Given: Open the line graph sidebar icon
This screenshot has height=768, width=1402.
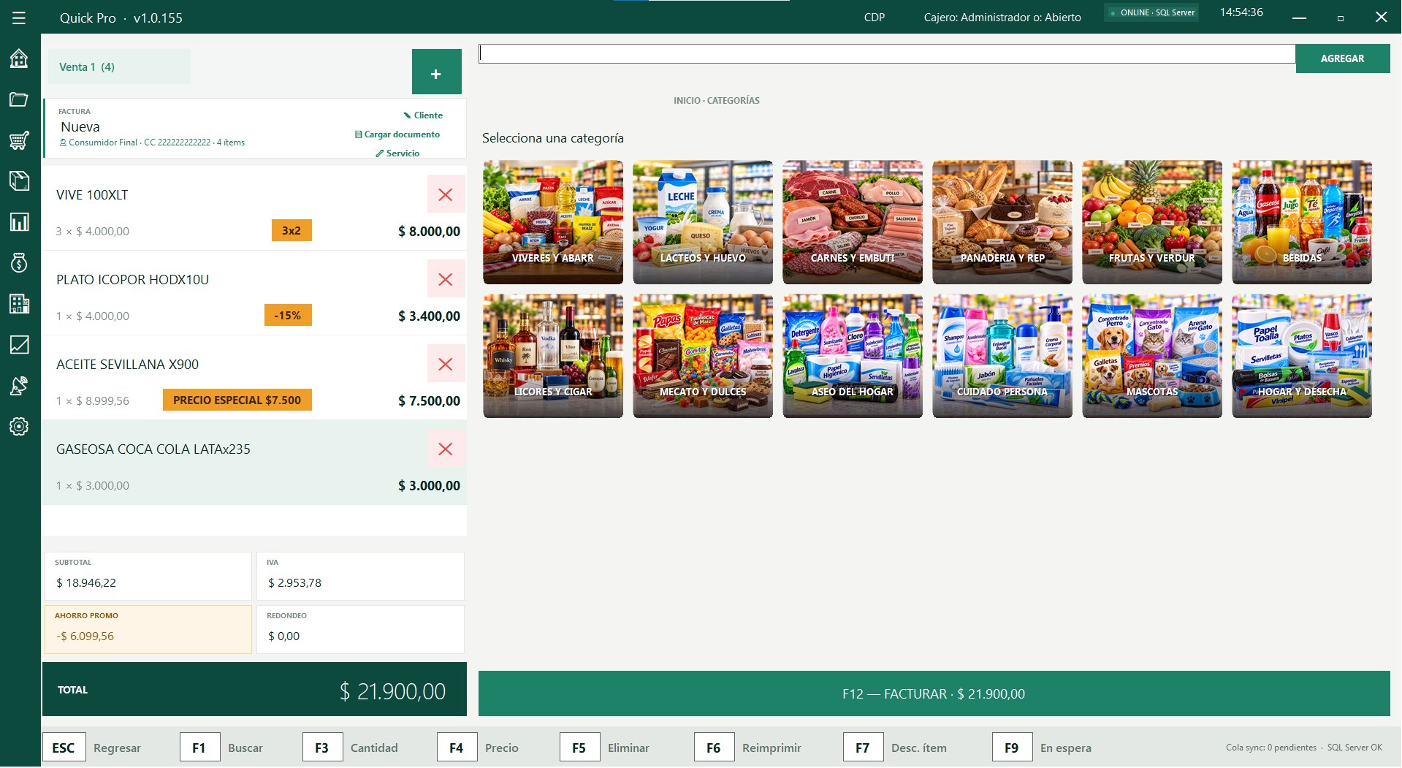Looking at the screenshot, I should click(x=19, y=344).
